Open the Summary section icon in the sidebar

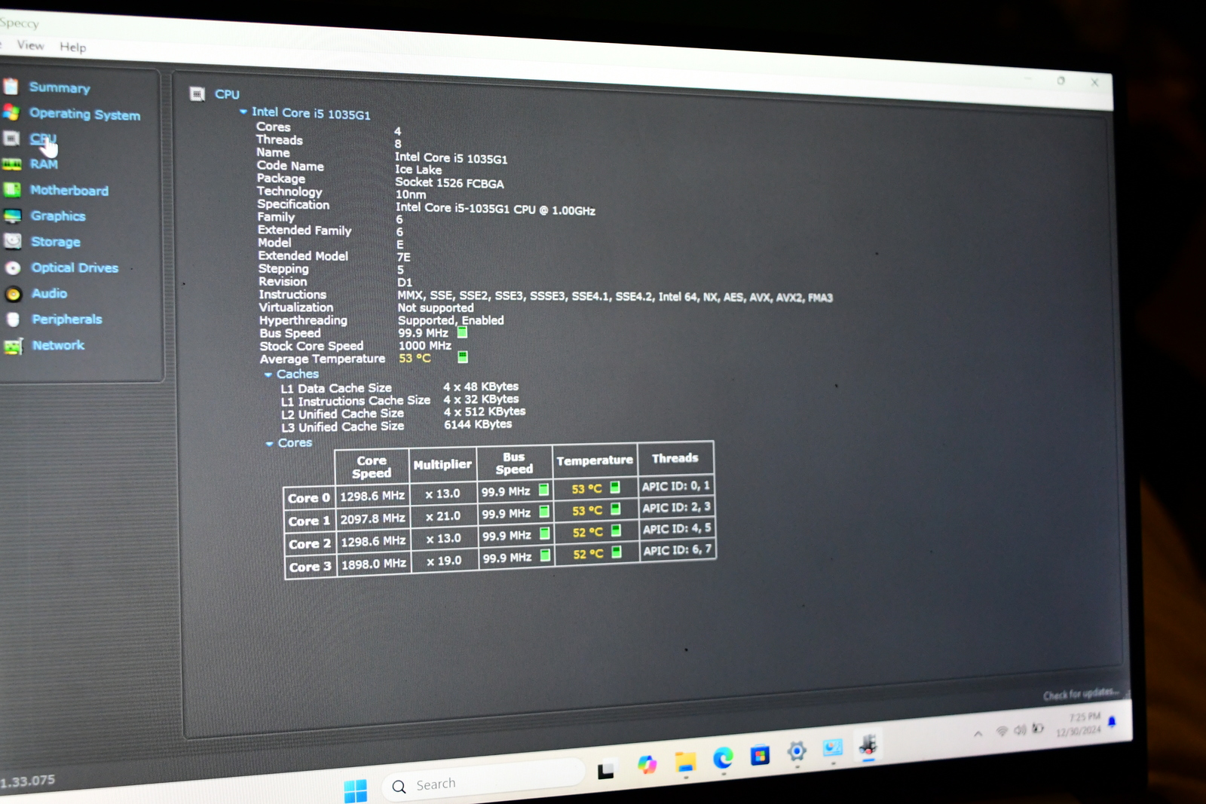click(x=11, y=86)
